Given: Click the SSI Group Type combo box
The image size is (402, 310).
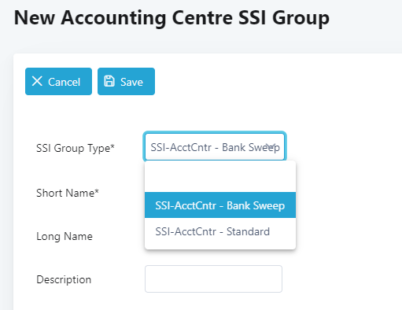Looking at the screenshot, I should 215,146.
